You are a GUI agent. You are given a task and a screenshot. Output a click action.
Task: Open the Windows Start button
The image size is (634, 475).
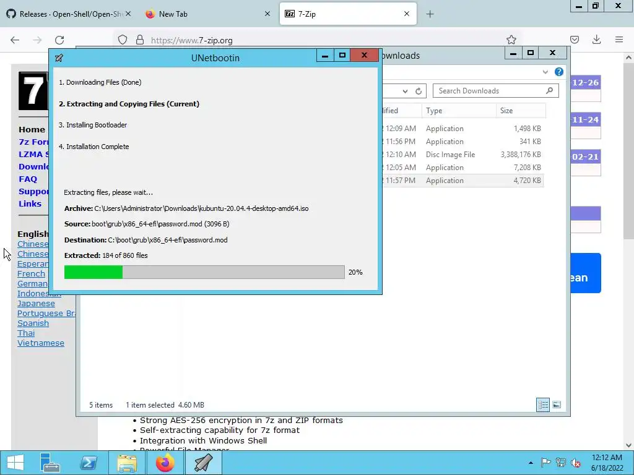tap(15, 463)
